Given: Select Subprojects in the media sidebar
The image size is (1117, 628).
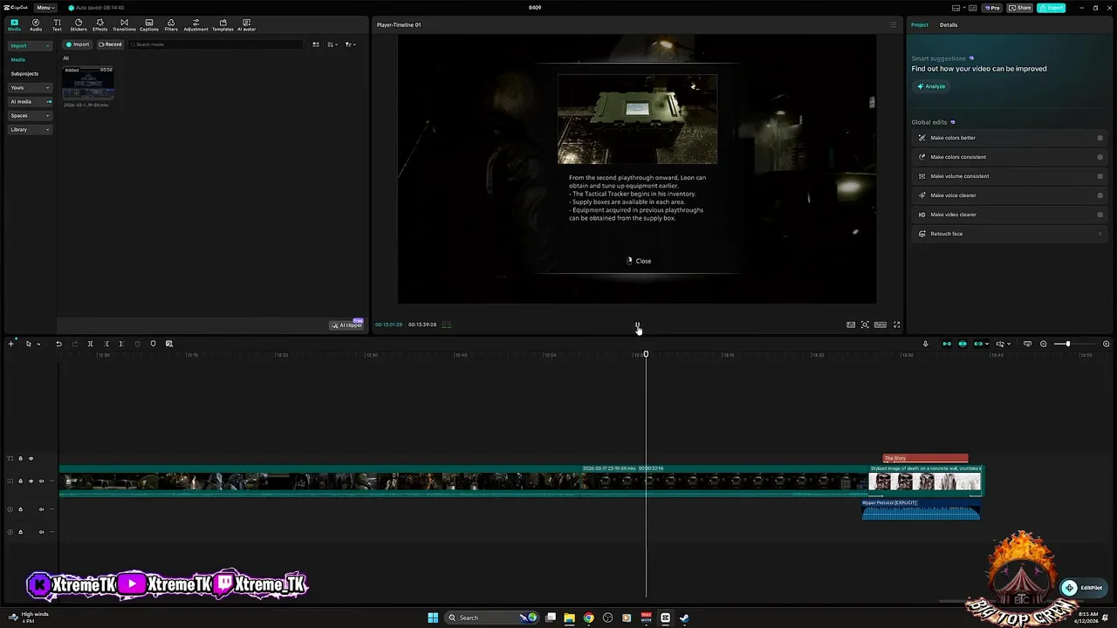Looking at the screenshot, I should (x=24, y=73).
